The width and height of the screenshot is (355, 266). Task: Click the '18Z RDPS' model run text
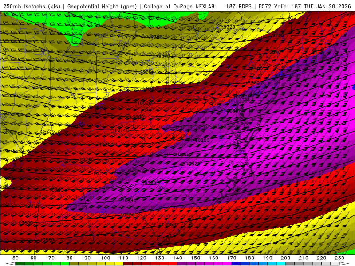239,7
